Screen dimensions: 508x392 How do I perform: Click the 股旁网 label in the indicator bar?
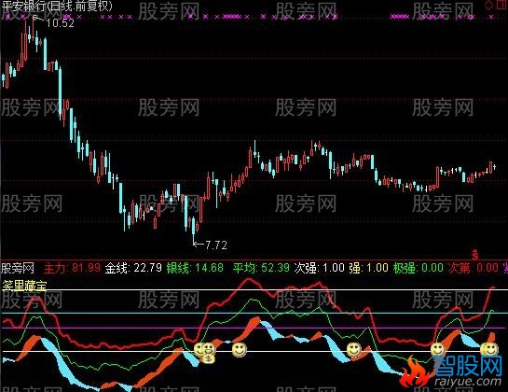[18, 268]
